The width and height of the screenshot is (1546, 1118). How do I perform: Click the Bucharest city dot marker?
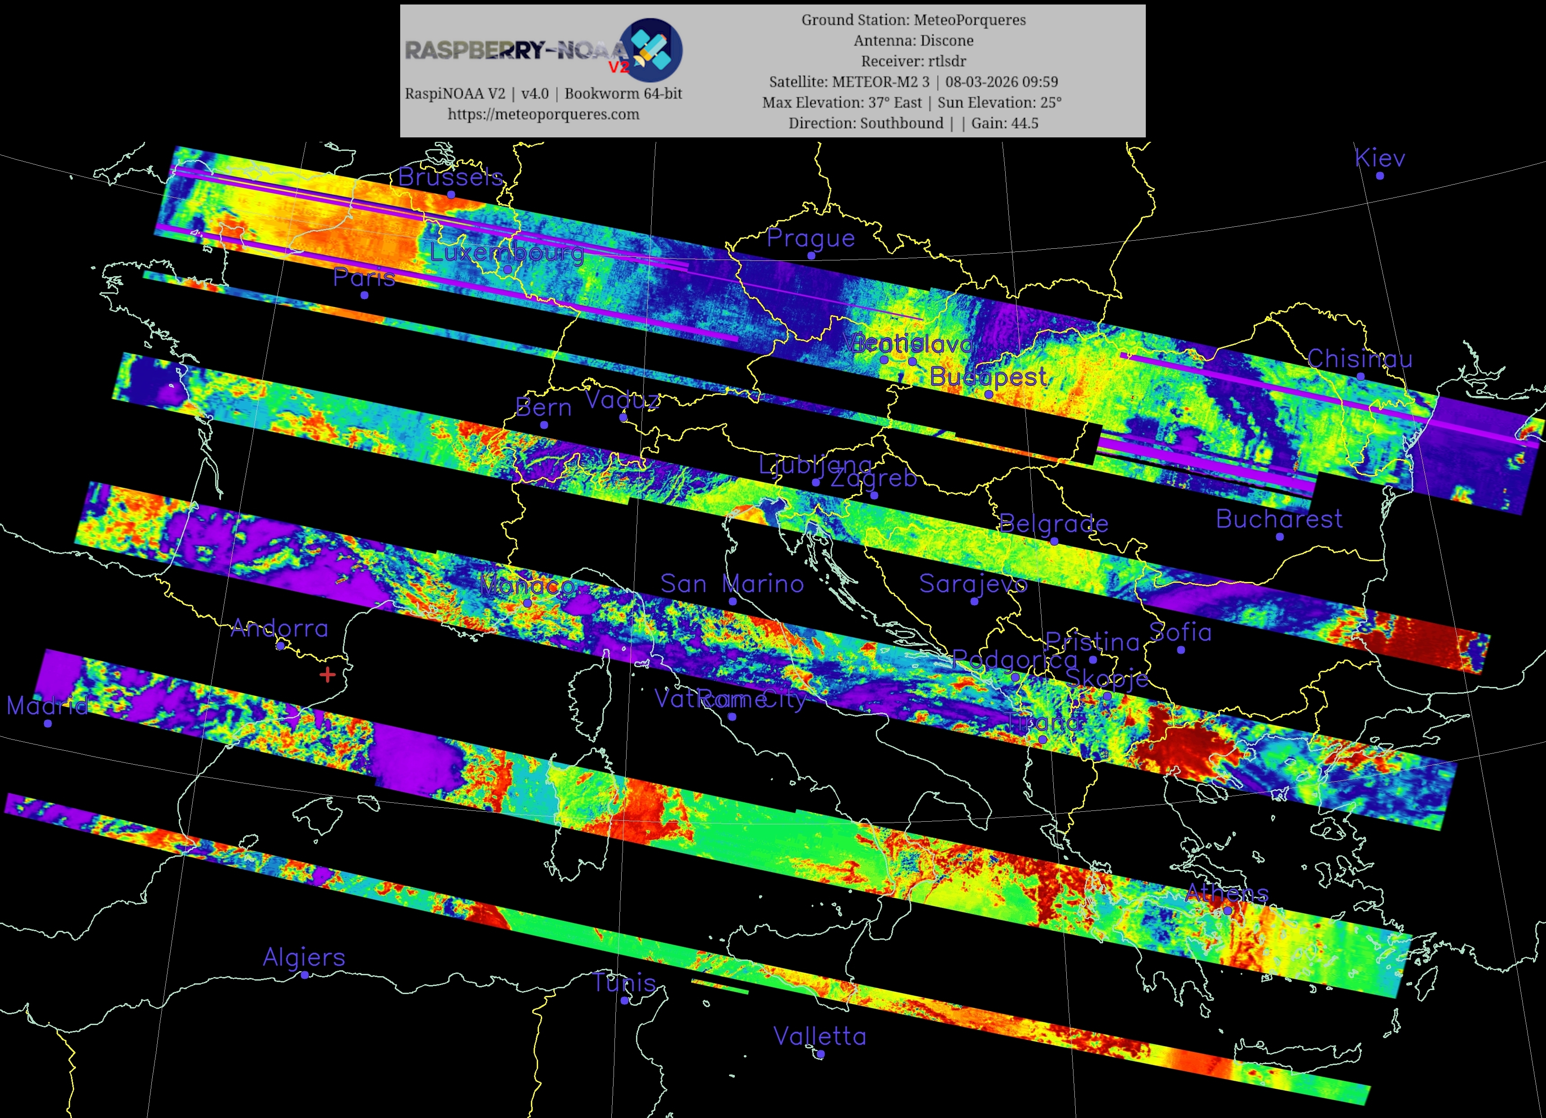pyautogui.click(x=1280, y=537)
